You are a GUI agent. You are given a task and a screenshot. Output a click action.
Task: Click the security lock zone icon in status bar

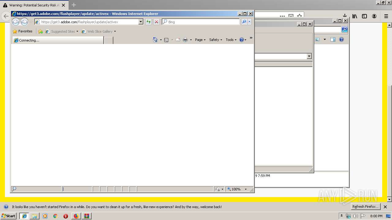pos(218,189)
